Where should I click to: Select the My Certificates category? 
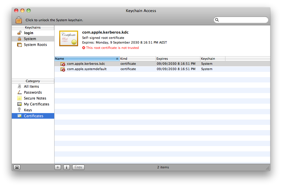[33, 104]
